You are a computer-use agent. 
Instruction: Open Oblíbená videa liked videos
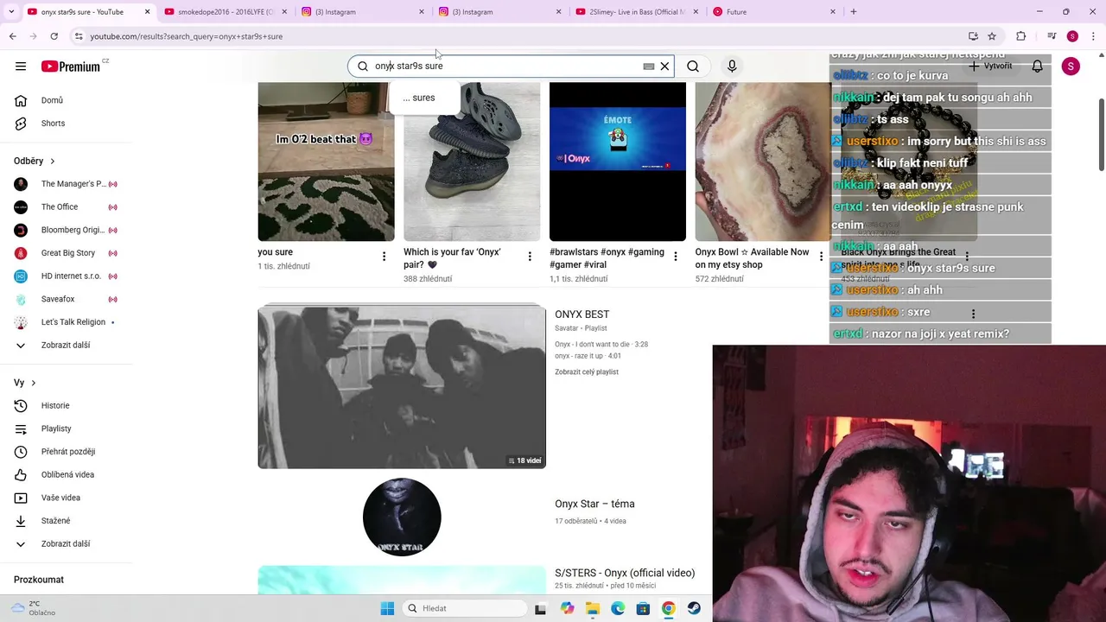(x=65, y=475)
